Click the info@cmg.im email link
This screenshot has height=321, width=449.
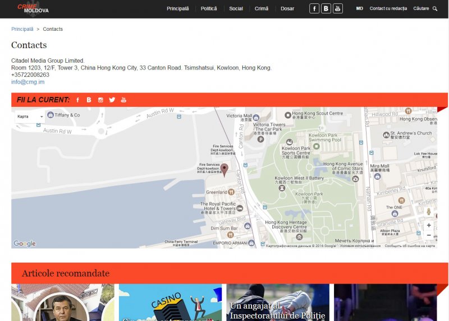[x=28, y=82]
